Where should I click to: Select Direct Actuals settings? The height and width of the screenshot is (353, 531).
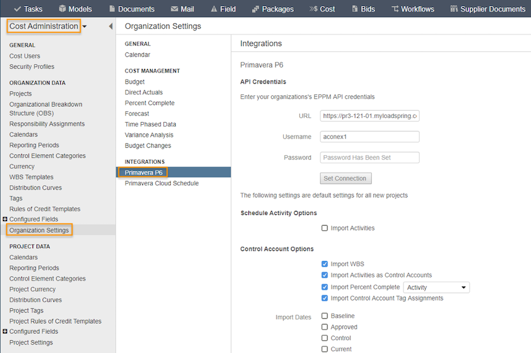pos(143,93)
